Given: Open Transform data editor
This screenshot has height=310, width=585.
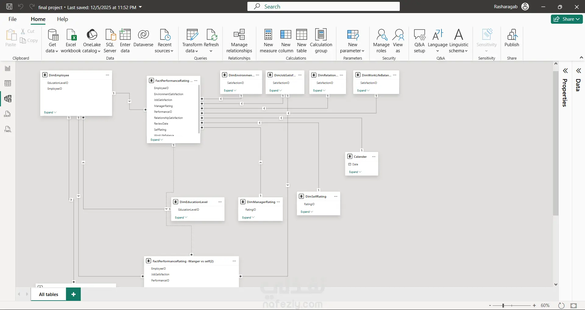Looking at the screenshot, I should coord(192,41).
